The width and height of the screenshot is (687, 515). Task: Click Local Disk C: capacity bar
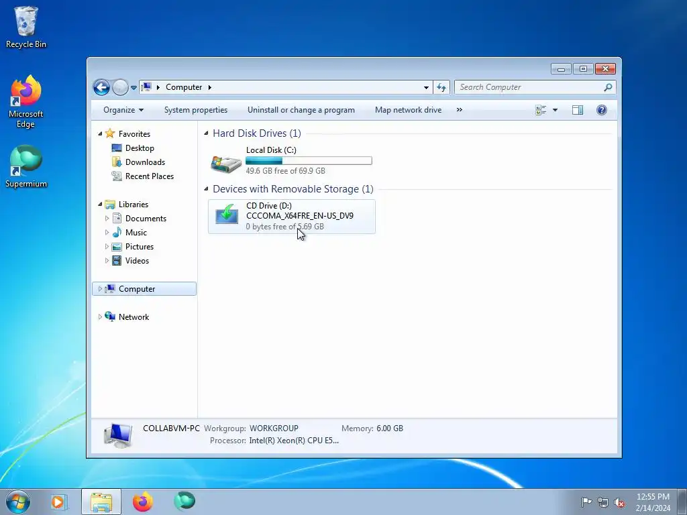pos(309,161)
